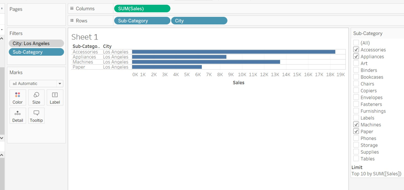Select the Appliances sales bar
The image size is (404, 190).
(x=179, y=57)
